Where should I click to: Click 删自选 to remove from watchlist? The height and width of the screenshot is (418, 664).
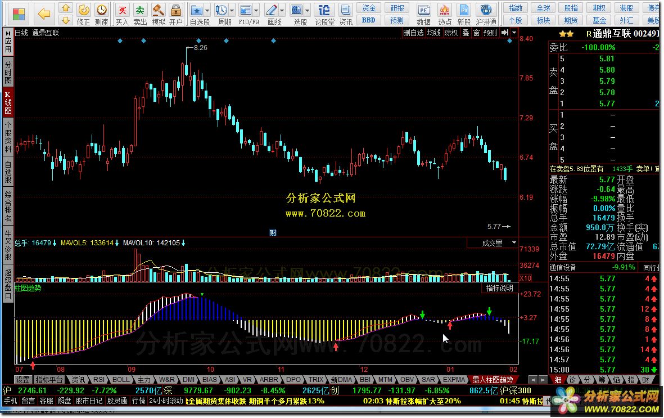(x=413, y=33)
